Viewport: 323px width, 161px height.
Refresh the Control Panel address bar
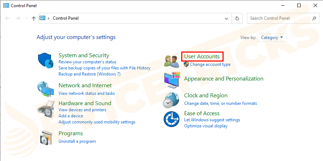tap(237, 18)
